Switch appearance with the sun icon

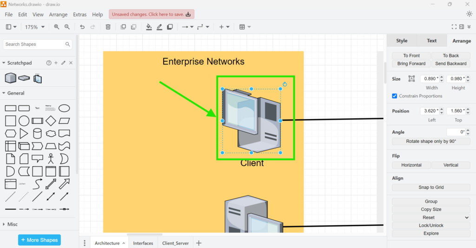[x=469, y=14]
